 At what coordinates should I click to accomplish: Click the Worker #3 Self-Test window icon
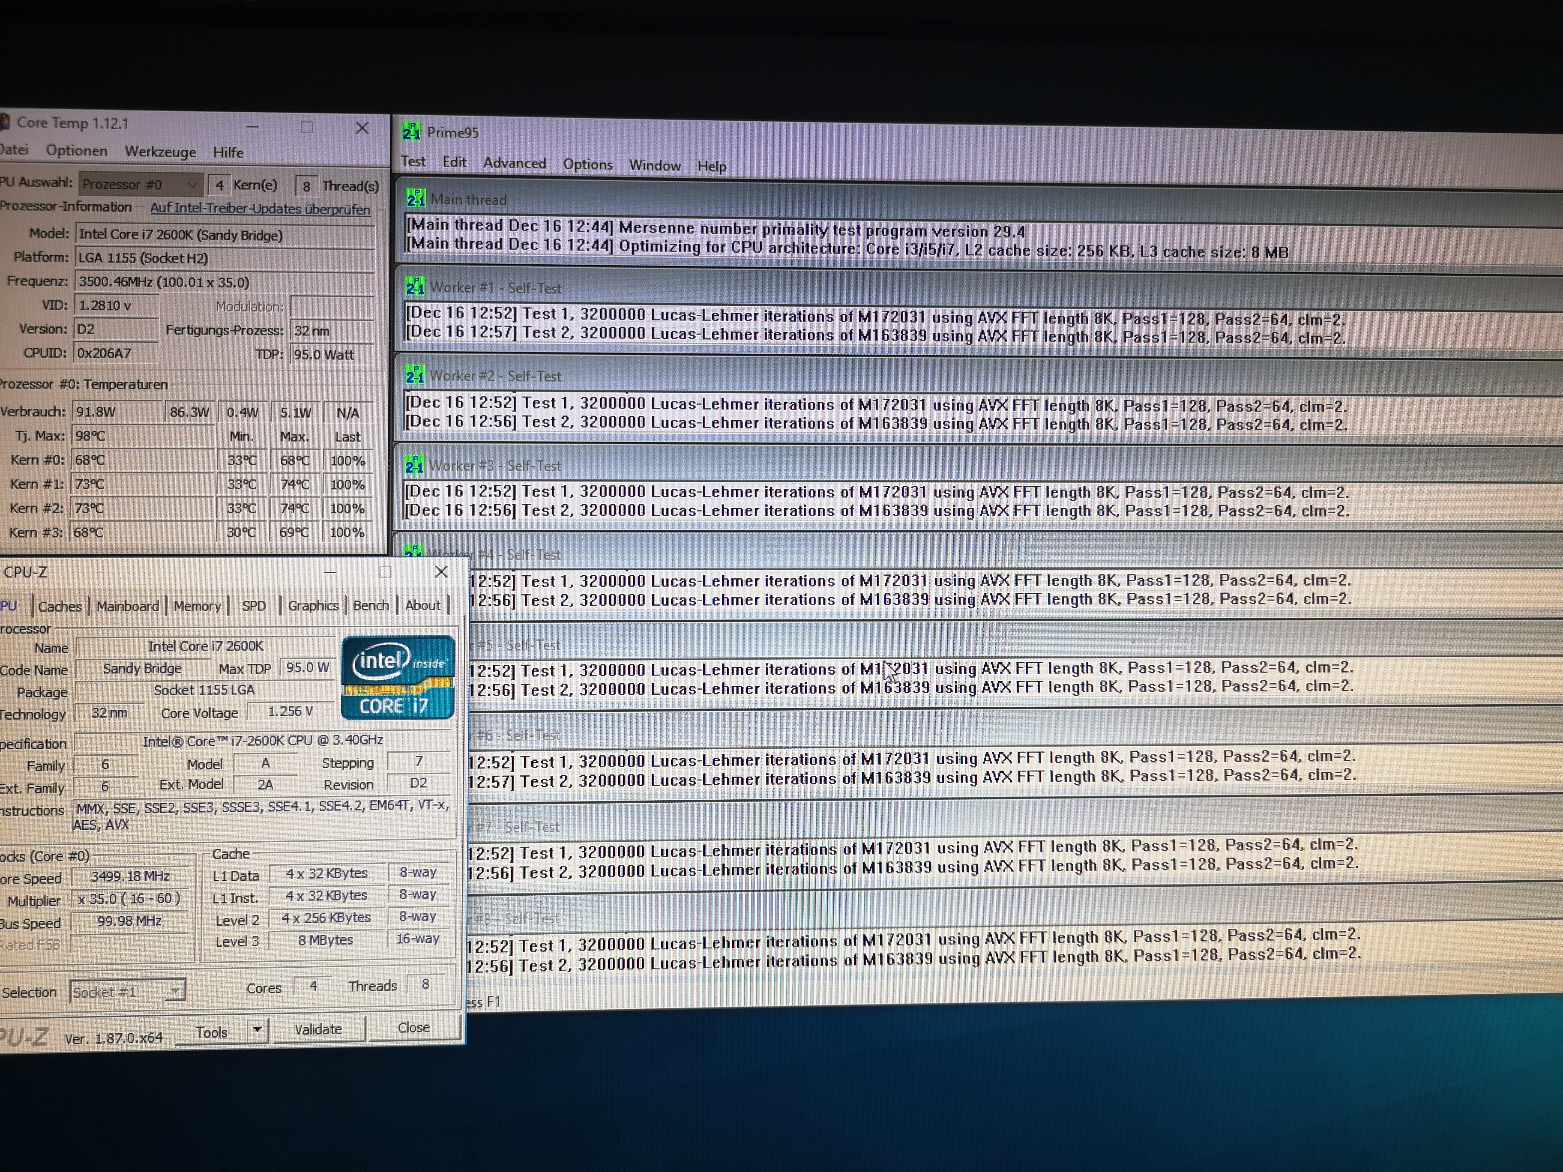point(414,465)
